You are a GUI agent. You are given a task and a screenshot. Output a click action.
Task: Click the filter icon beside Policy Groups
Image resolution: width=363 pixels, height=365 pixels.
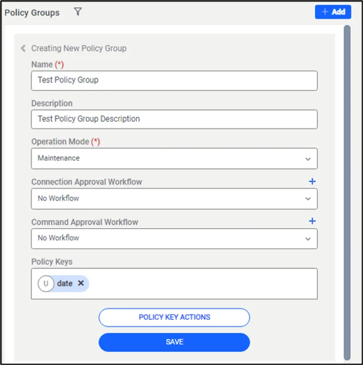(78, 12)
